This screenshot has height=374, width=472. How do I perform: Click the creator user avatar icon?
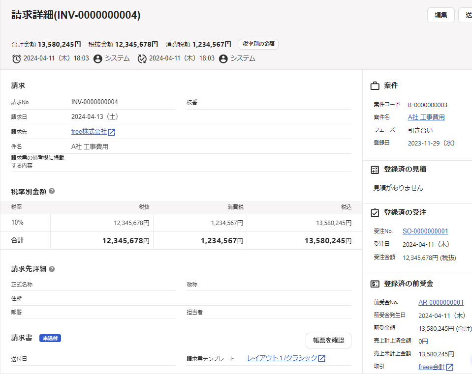97,58
